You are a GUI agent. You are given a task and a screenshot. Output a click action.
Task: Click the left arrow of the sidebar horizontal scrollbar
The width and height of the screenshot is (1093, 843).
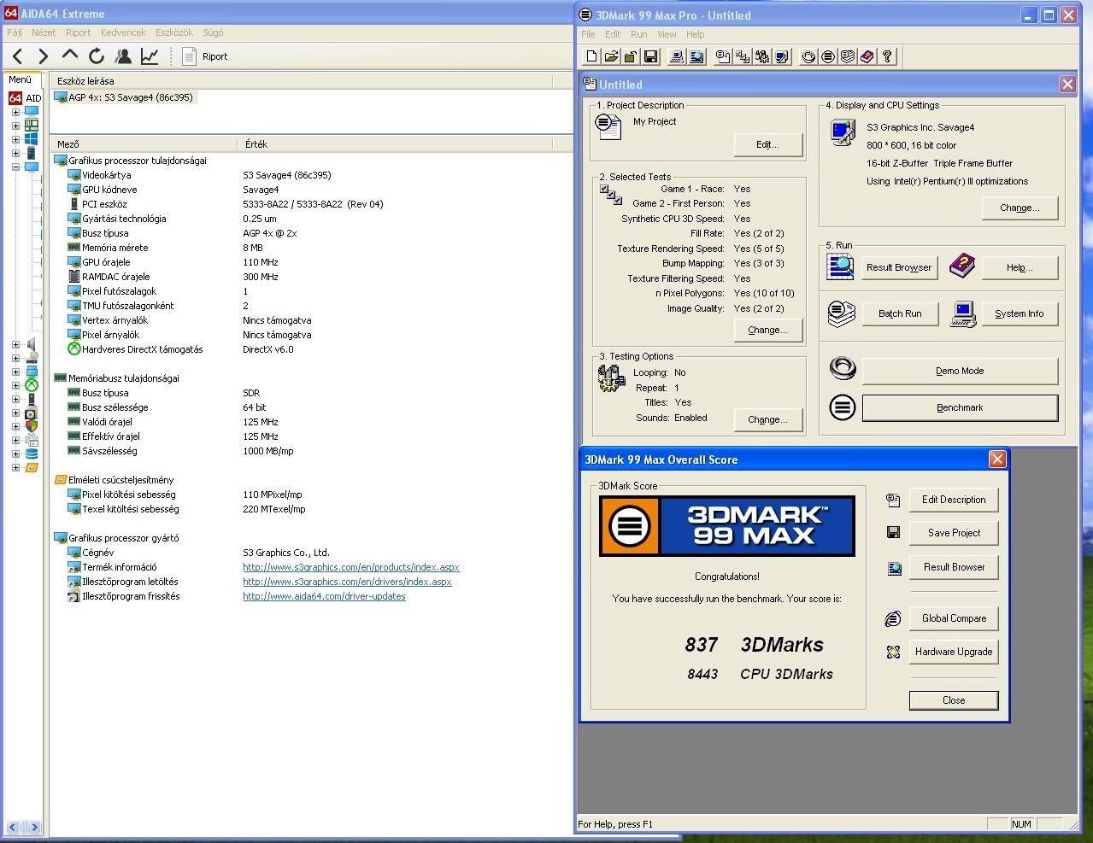(x=13, y=827)
